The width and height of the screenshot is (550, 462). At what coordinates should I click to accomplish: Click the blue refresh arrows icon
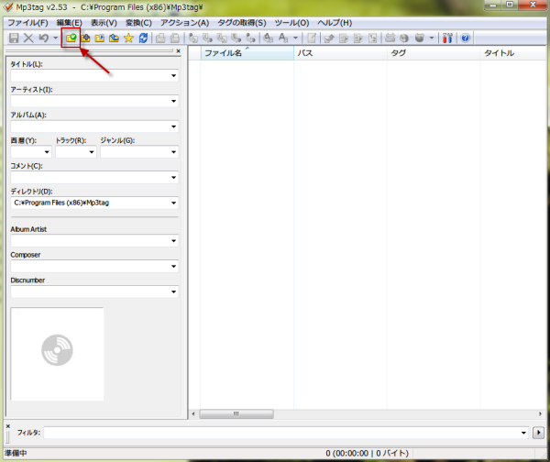pyautogui.click(x=143, y=38)
